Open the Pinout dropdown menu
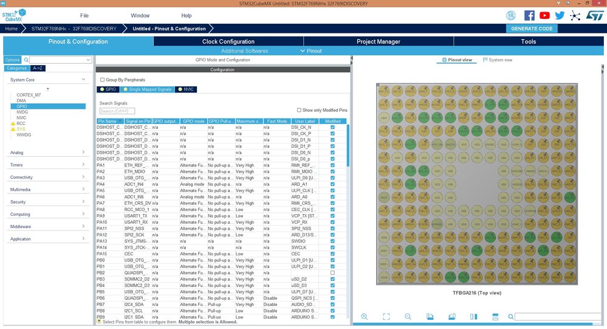Image resolution: width=607 pixels, height=329 pixels. [x=311, y=50]
